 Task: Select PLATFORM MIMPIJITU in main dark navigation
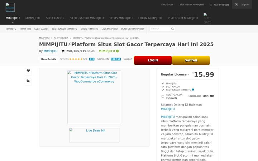(183, 18)
